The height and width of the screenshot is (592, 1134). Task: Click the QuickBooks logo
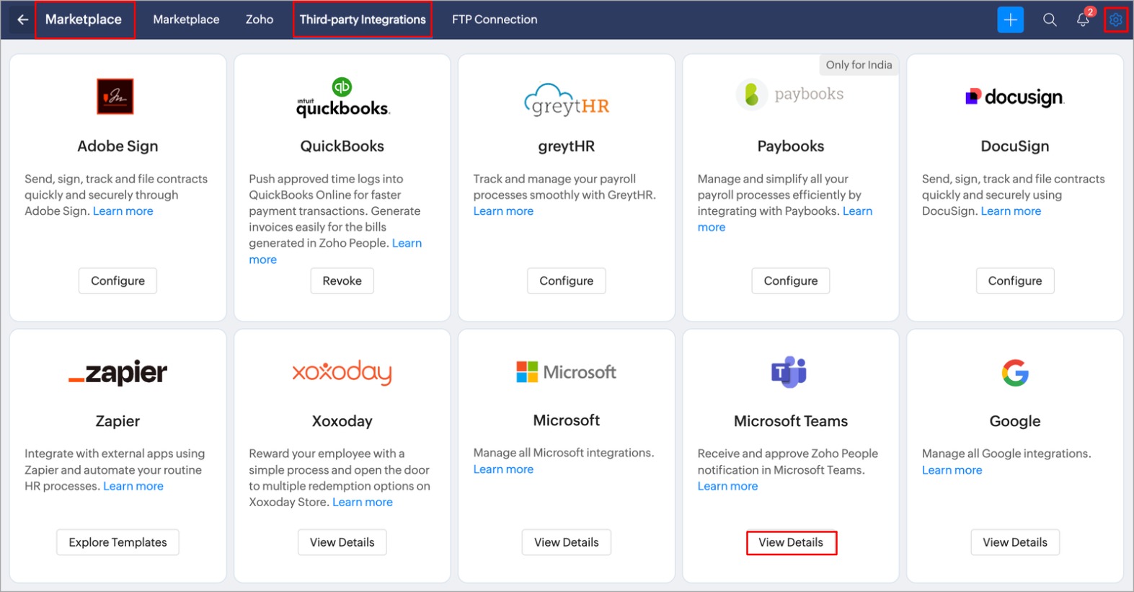click(342, 98)
